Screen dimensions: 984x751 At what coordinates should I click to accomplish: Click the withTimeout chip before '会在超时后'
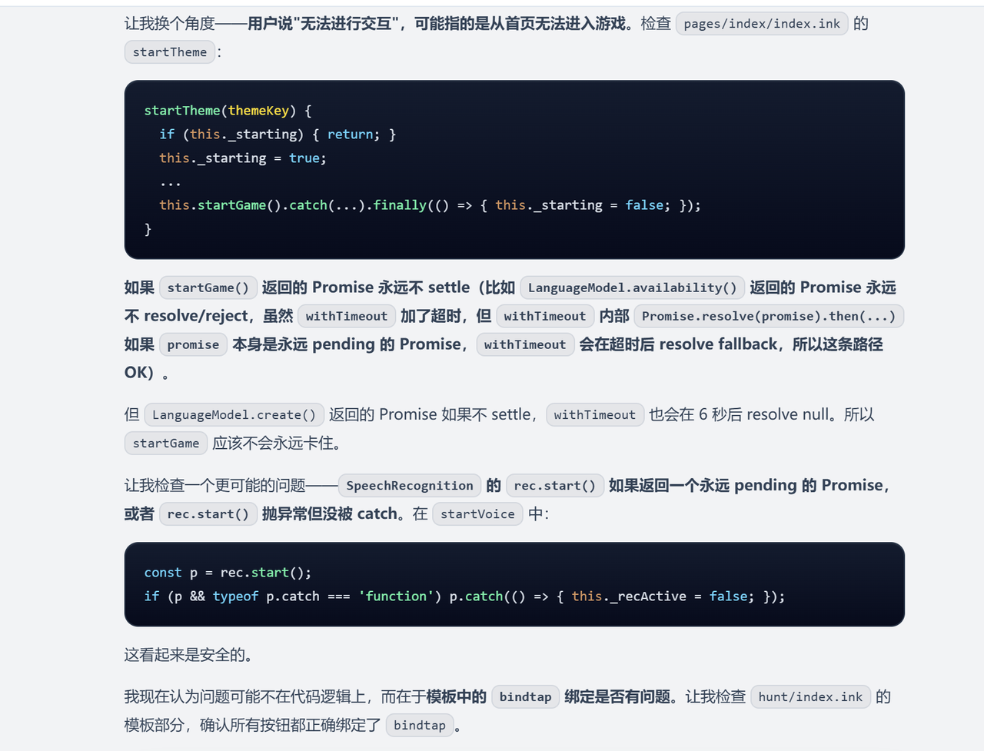[525, 344]
